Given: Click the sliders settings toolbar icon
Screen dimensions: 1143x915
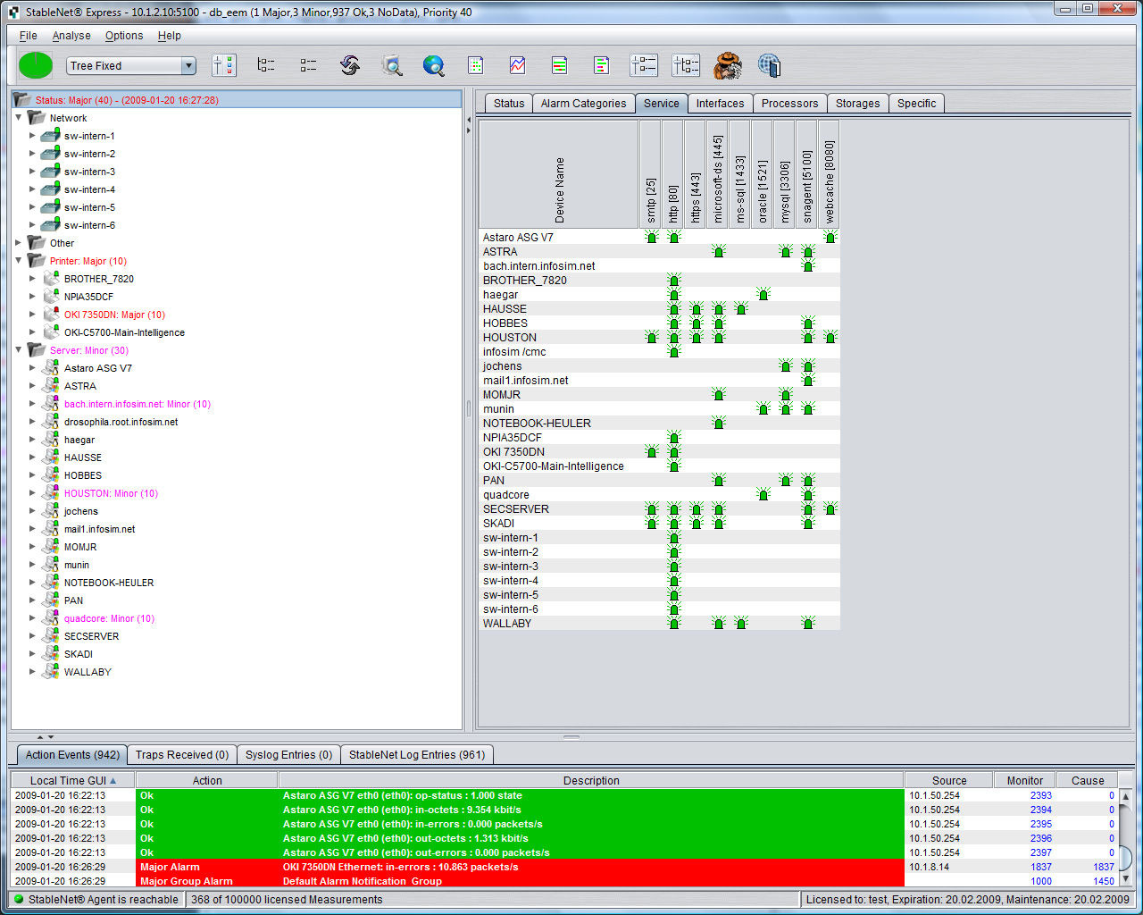Looking at the screenshot, I should [x=223, y=65].
